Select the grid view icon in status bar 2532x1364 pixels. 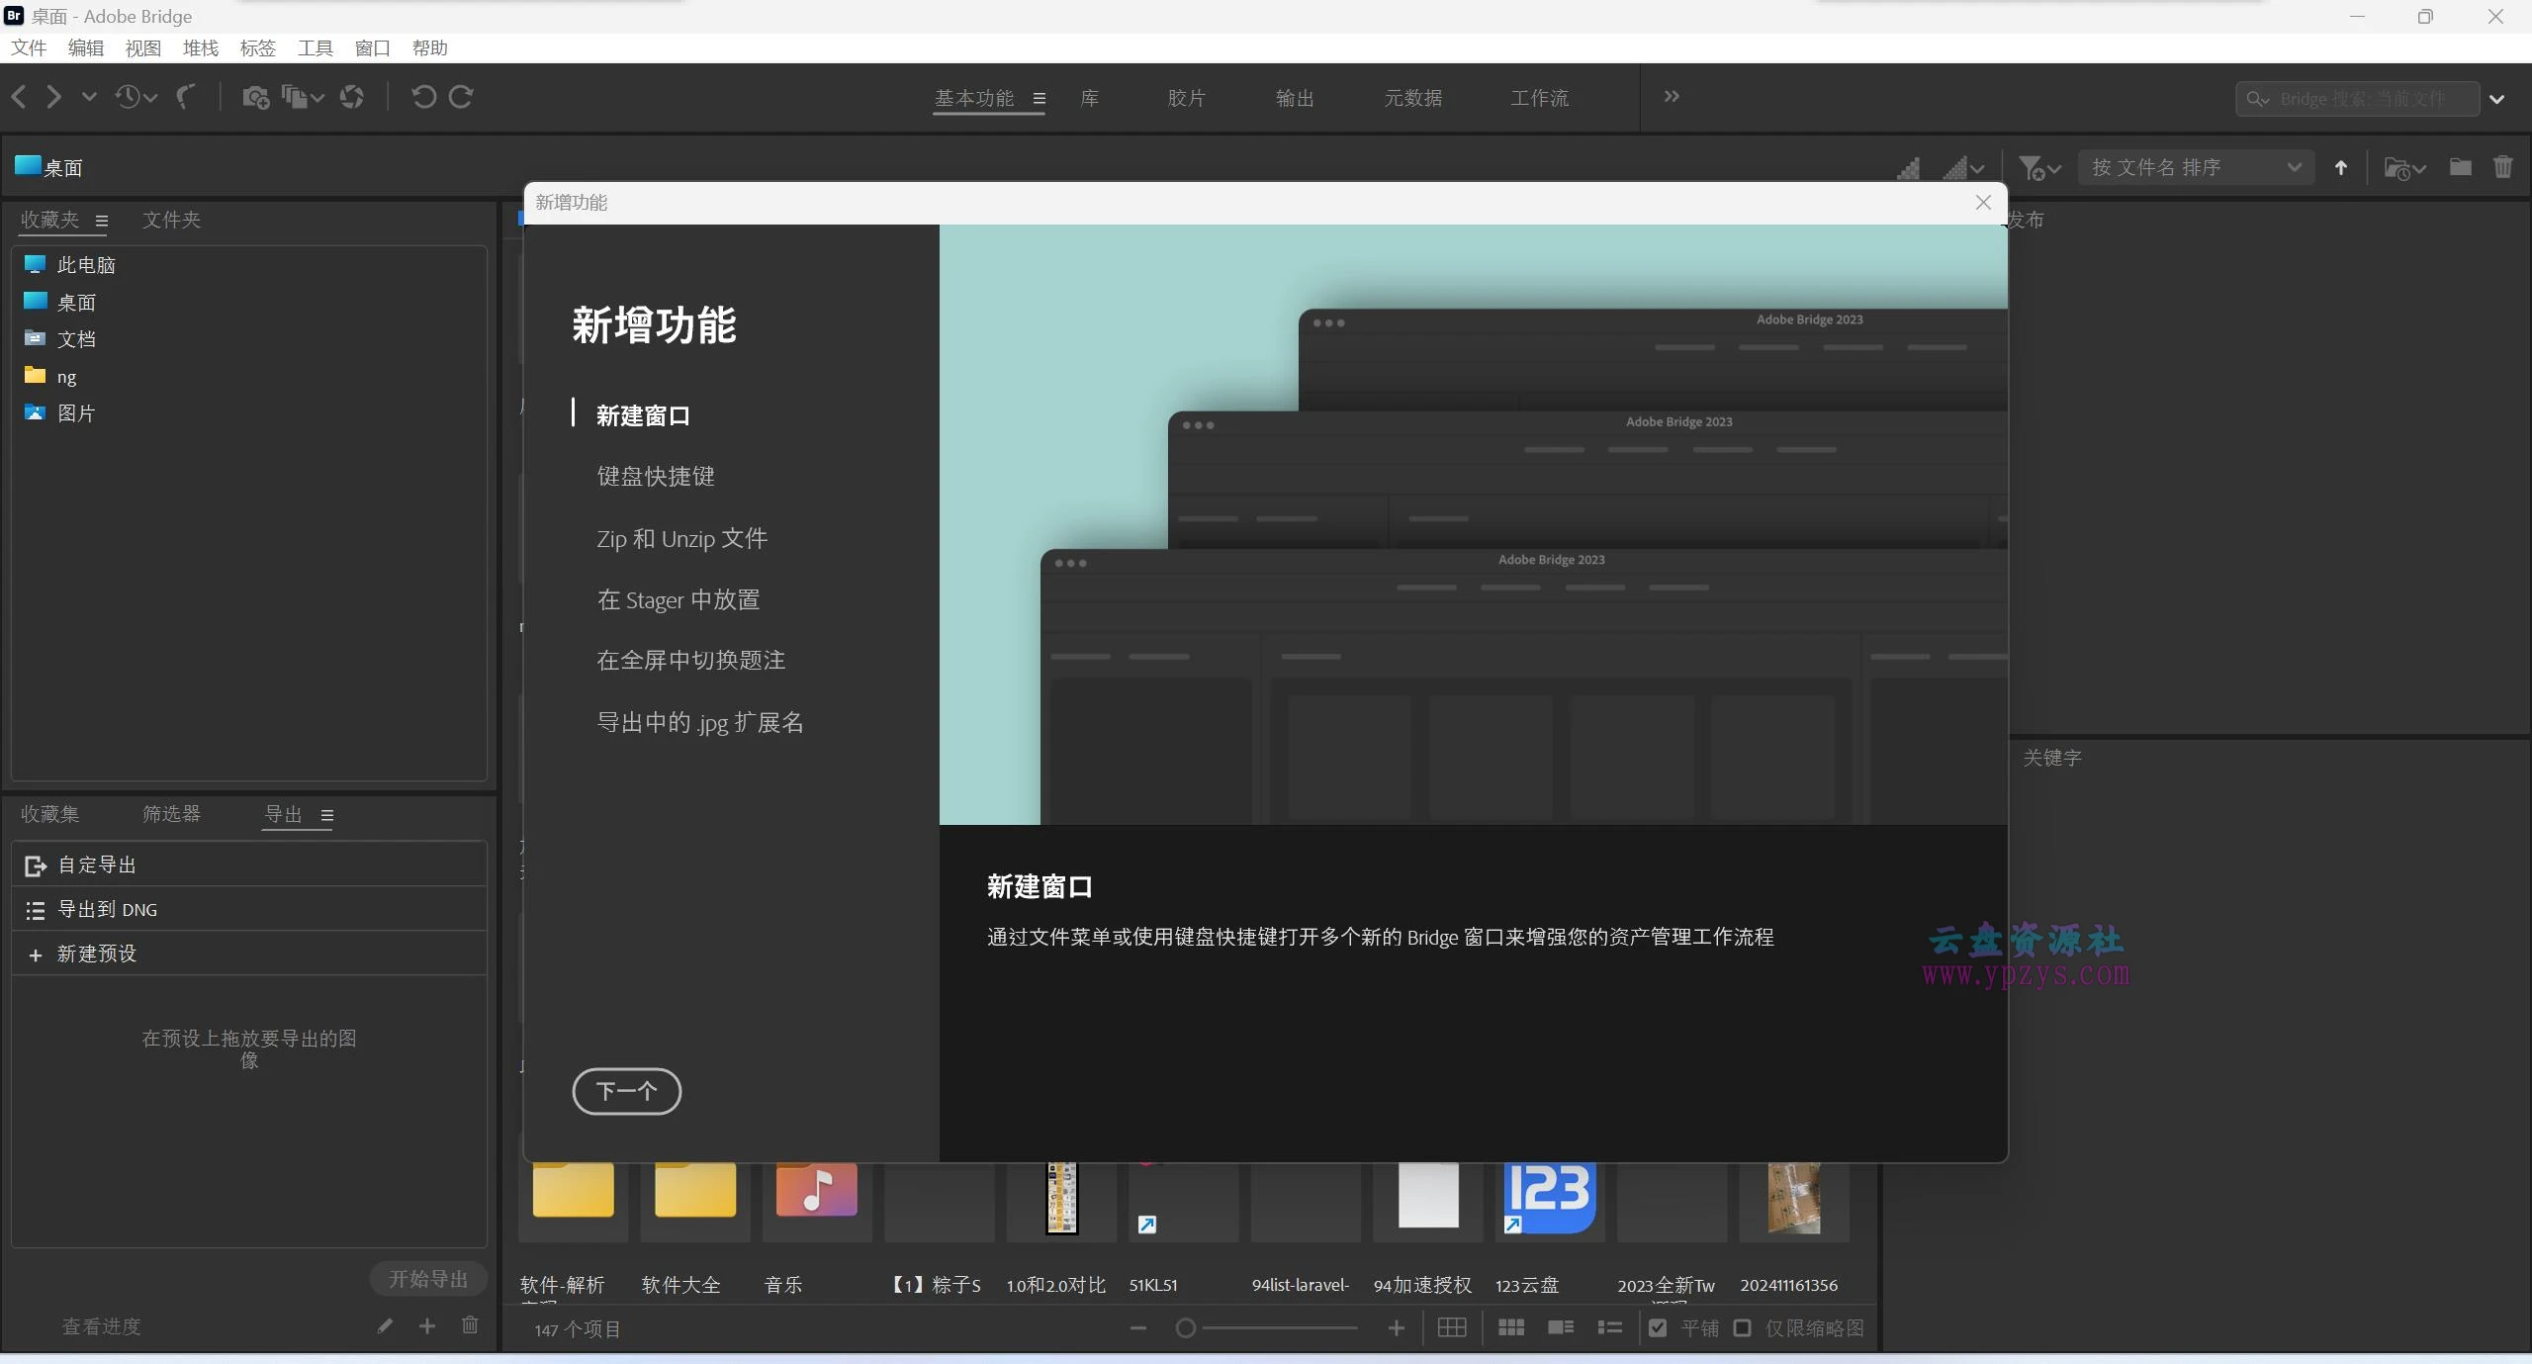1451,1327
